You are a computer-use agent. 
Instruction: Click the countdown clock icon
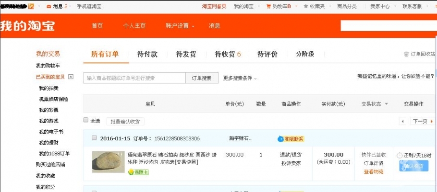[400, 155]
